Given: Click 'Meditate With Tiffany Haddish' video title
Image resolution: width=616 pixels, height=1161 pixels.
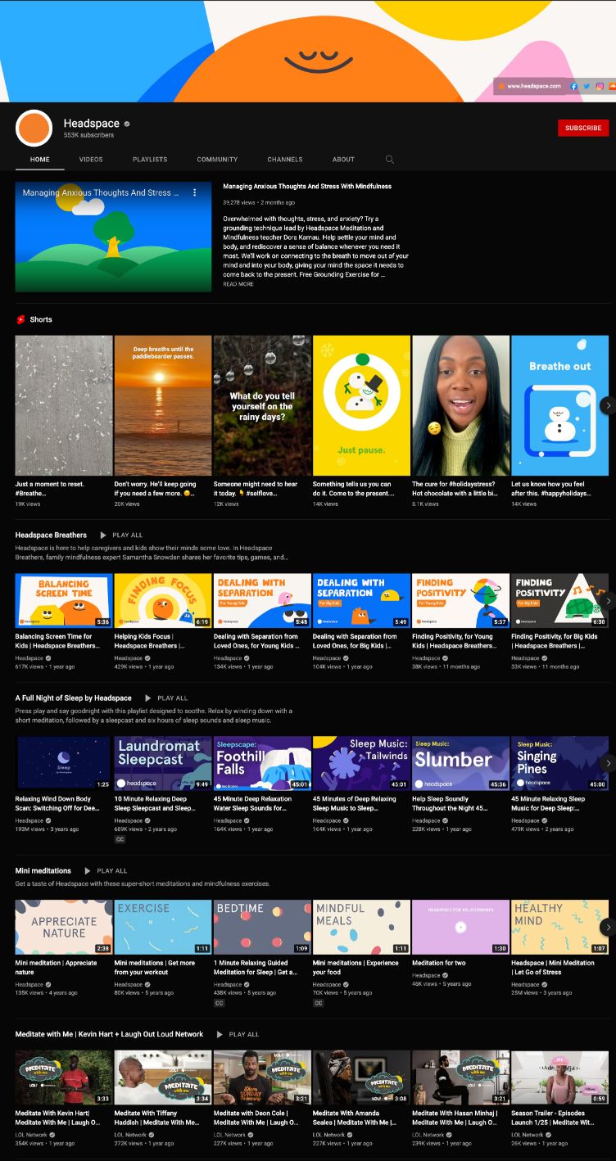Looking at the screenshot, I should coord(157,1118).
